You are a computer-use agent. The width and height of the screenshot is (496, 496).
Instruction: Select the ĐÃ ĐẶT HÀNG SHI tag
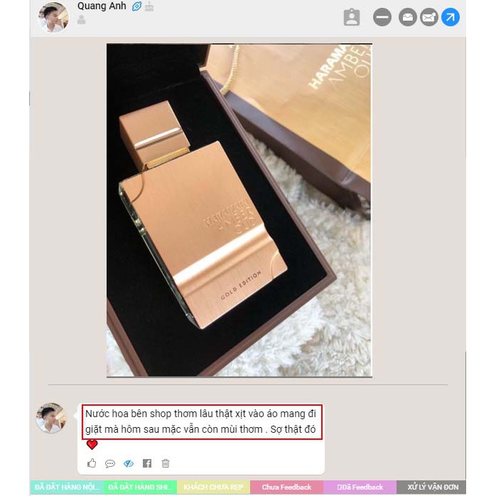coord(141,487)
